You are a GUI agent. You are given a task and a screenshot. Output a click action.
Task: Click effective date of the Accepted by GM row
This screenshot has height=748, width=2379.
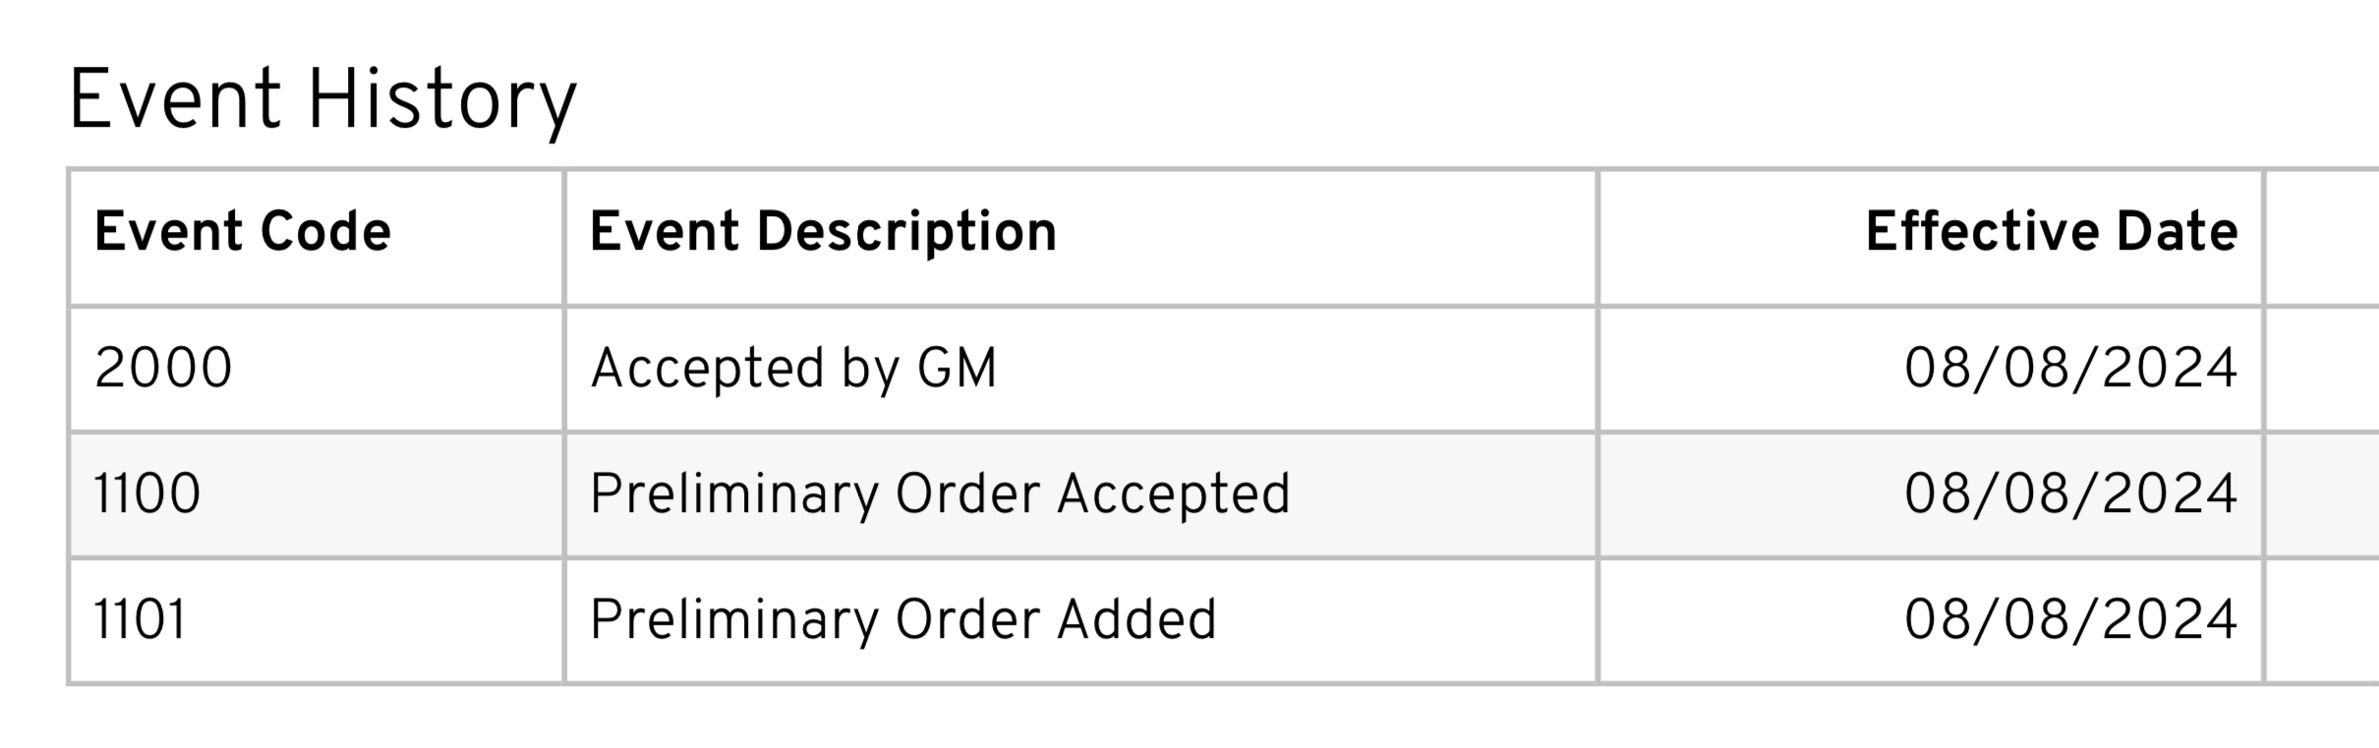click(2070, 369)
